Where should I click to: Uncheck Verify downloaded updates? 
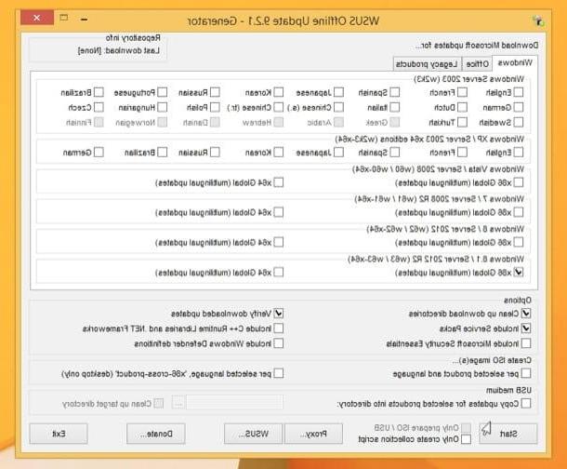279,313
